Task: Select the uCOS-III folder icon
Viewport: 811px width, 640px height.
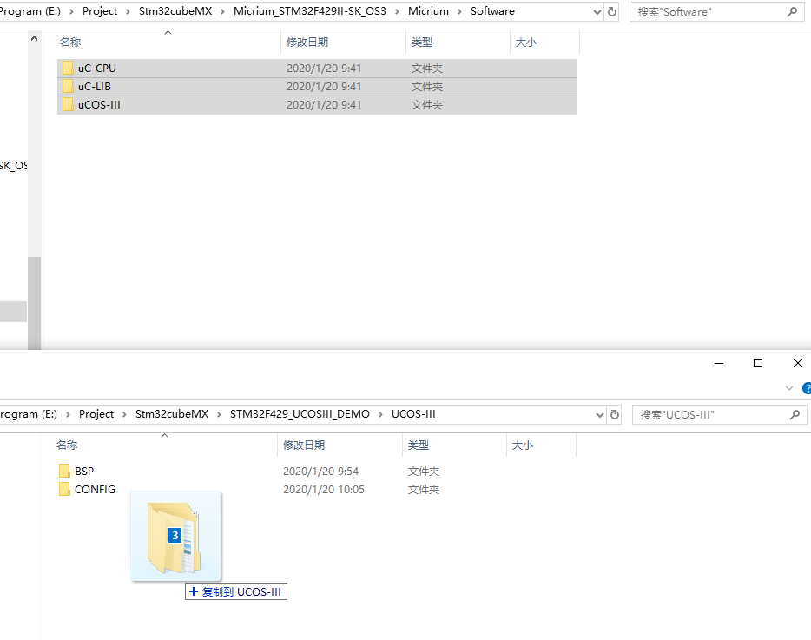Action: [x=68, y=104]
